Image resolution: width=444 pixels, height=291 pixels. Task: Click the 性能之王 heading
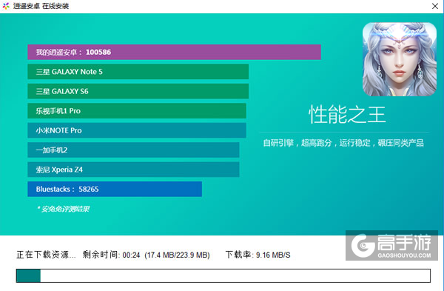pos(347,115)
